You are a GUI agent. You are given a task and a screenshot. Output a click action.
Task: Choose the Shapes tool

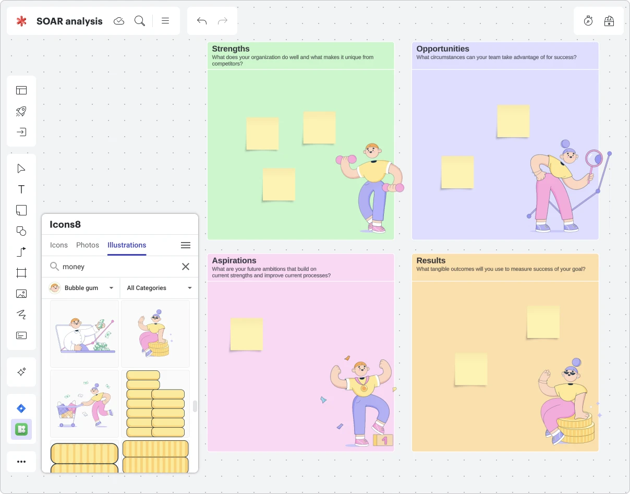[21, 231]
